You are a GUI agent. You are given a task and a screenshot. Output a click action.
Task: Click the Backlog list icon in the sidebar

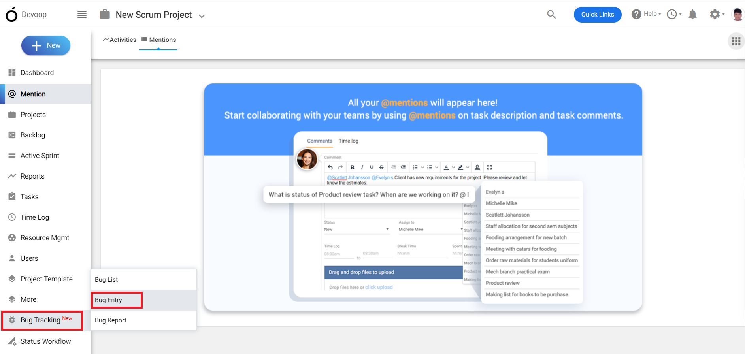point(12,135)
